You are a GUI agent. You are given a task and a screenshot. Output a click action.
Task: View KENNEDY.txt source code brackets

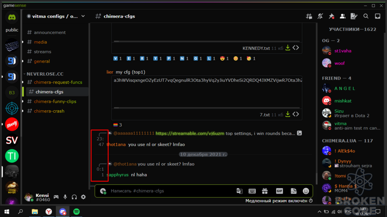click(296, 48)
